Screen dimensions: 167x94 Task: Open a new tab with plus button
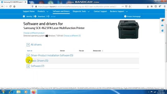[x=29, y=2]
